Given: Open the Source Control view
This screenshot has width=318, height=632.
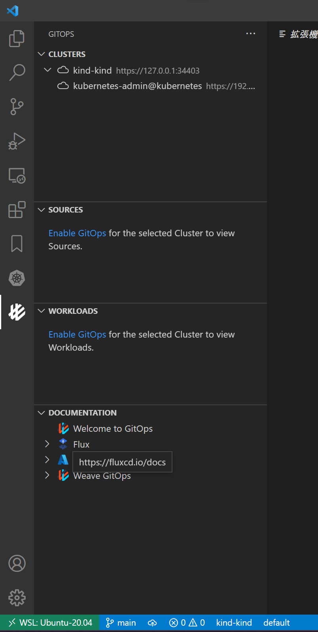Looking at the screenshot, I should [17, 107].
